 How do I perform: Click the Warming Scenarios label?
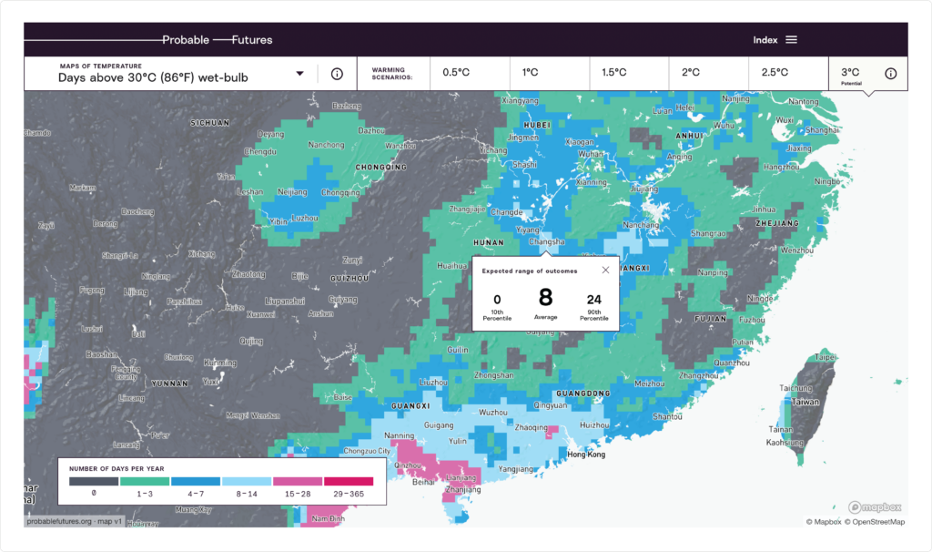tap(392, 74)
